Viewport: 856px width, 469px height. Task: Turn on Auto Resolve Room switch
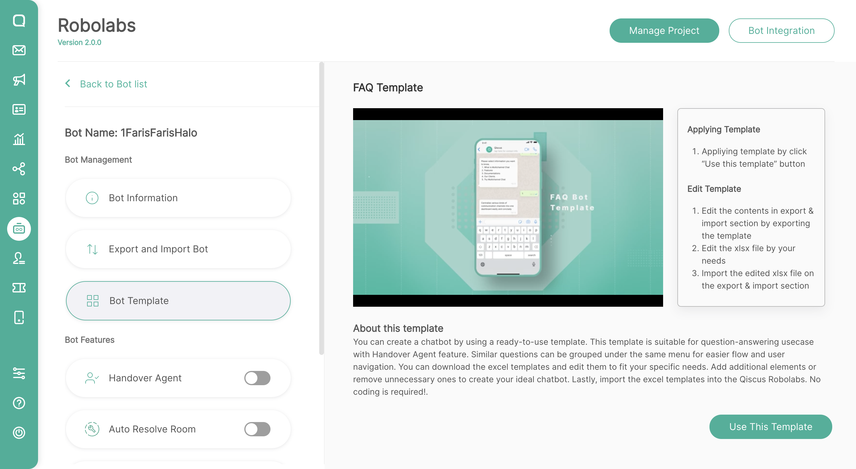(x=257, y=429)
